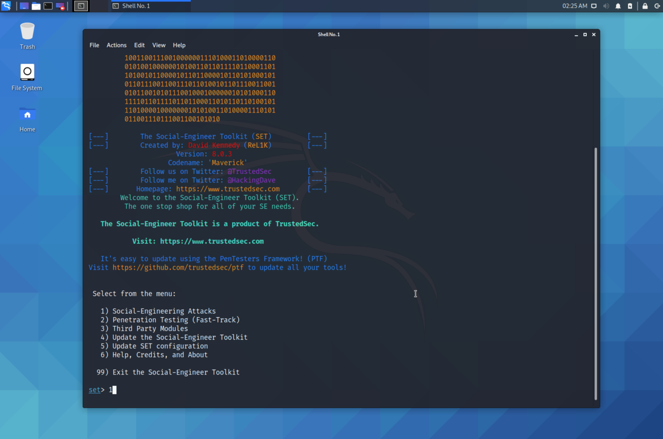The width and height of the screenshot is (663, 439).
Task: Click the '5) Update SET configuration' line
Action: pyautogui.click(x=154, y=346)
